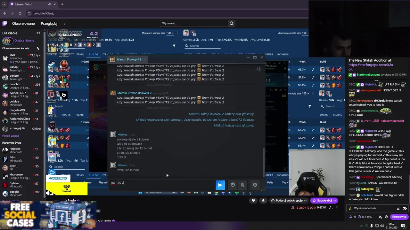Click the Rozmawiaj chat button
This screenshot has height=230, width=410.
[x=399, y=217]
